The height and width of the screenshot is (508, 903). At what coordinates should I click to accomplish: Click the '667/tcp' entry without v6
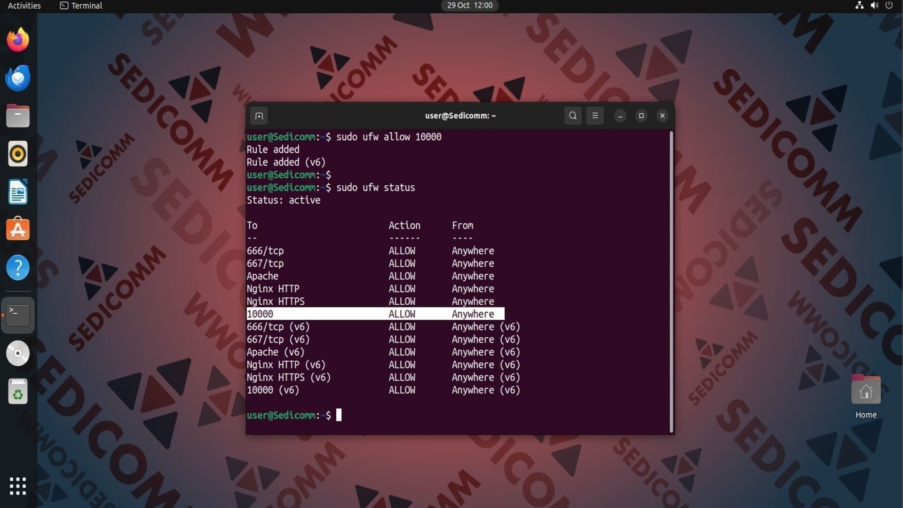coord(265,263)
